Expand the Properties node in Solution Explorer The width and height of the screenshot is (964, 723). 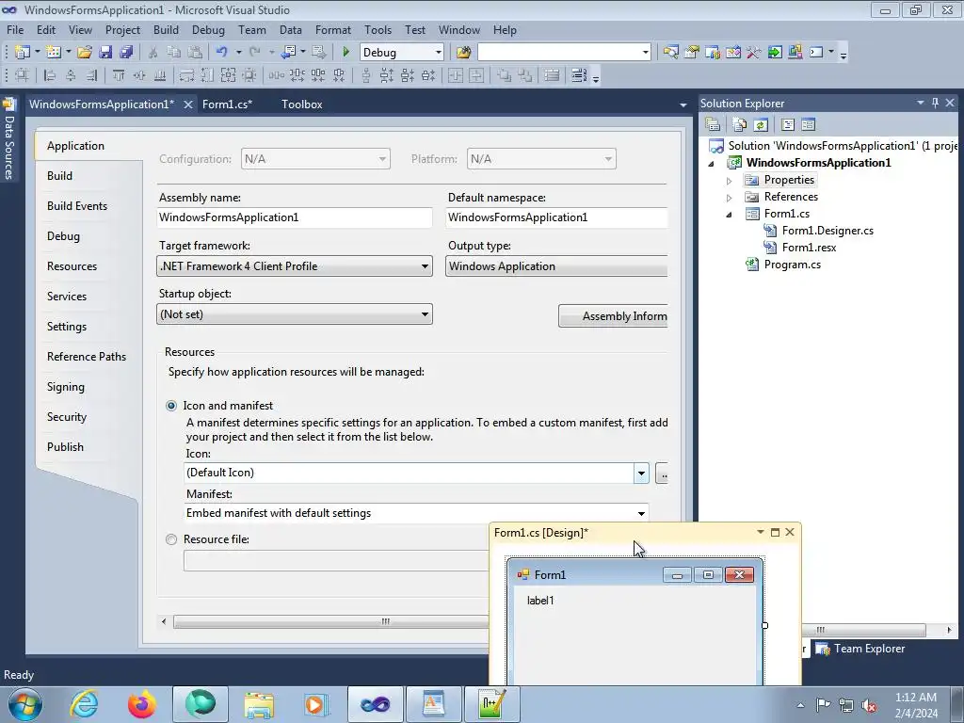pos(730,181)
